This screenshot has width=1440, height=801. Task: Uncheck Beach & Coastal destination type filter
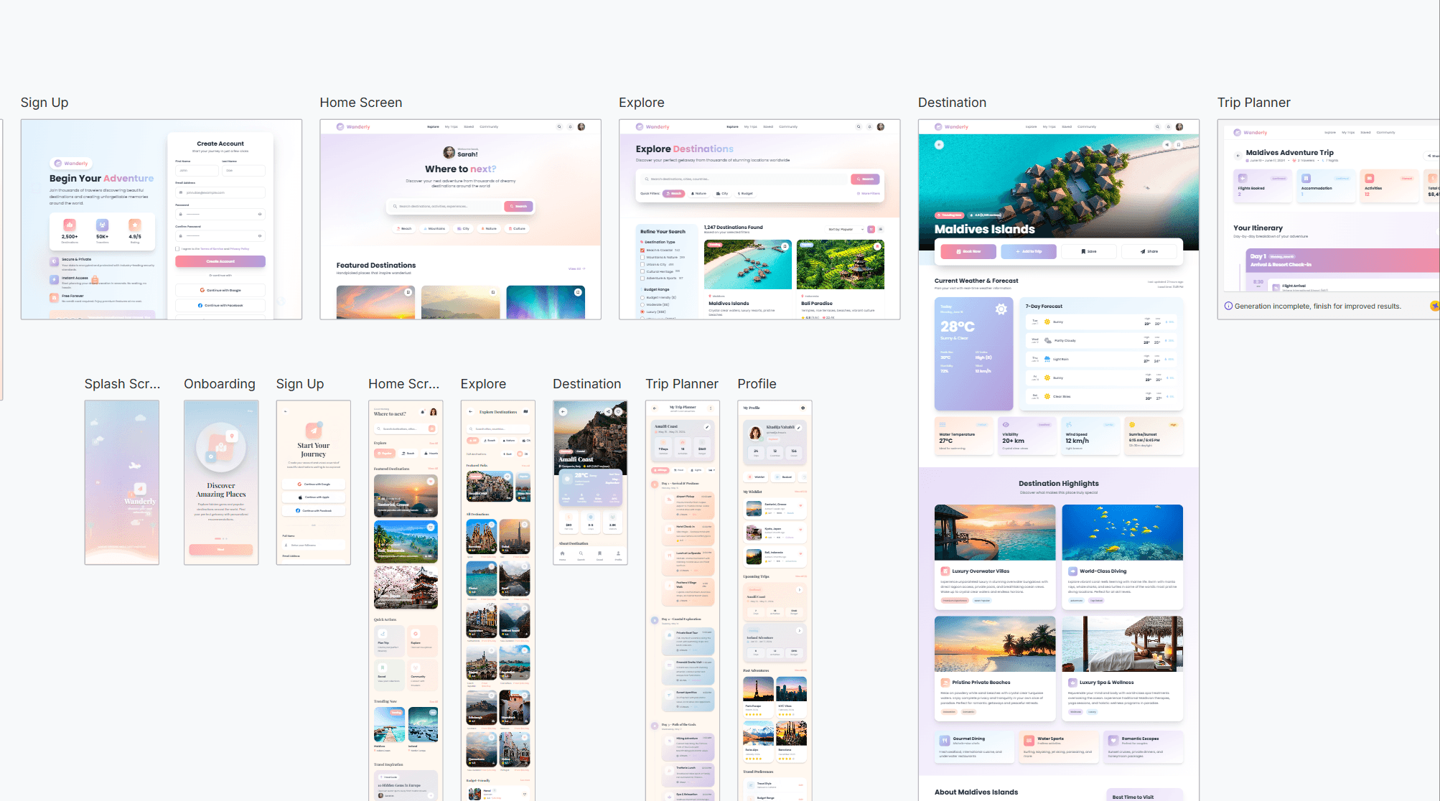[642, 250]
